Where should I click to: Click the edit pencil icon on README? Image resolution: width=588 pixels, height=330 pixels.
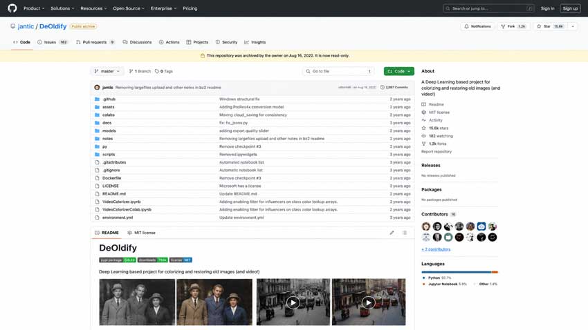click(392, 233)
